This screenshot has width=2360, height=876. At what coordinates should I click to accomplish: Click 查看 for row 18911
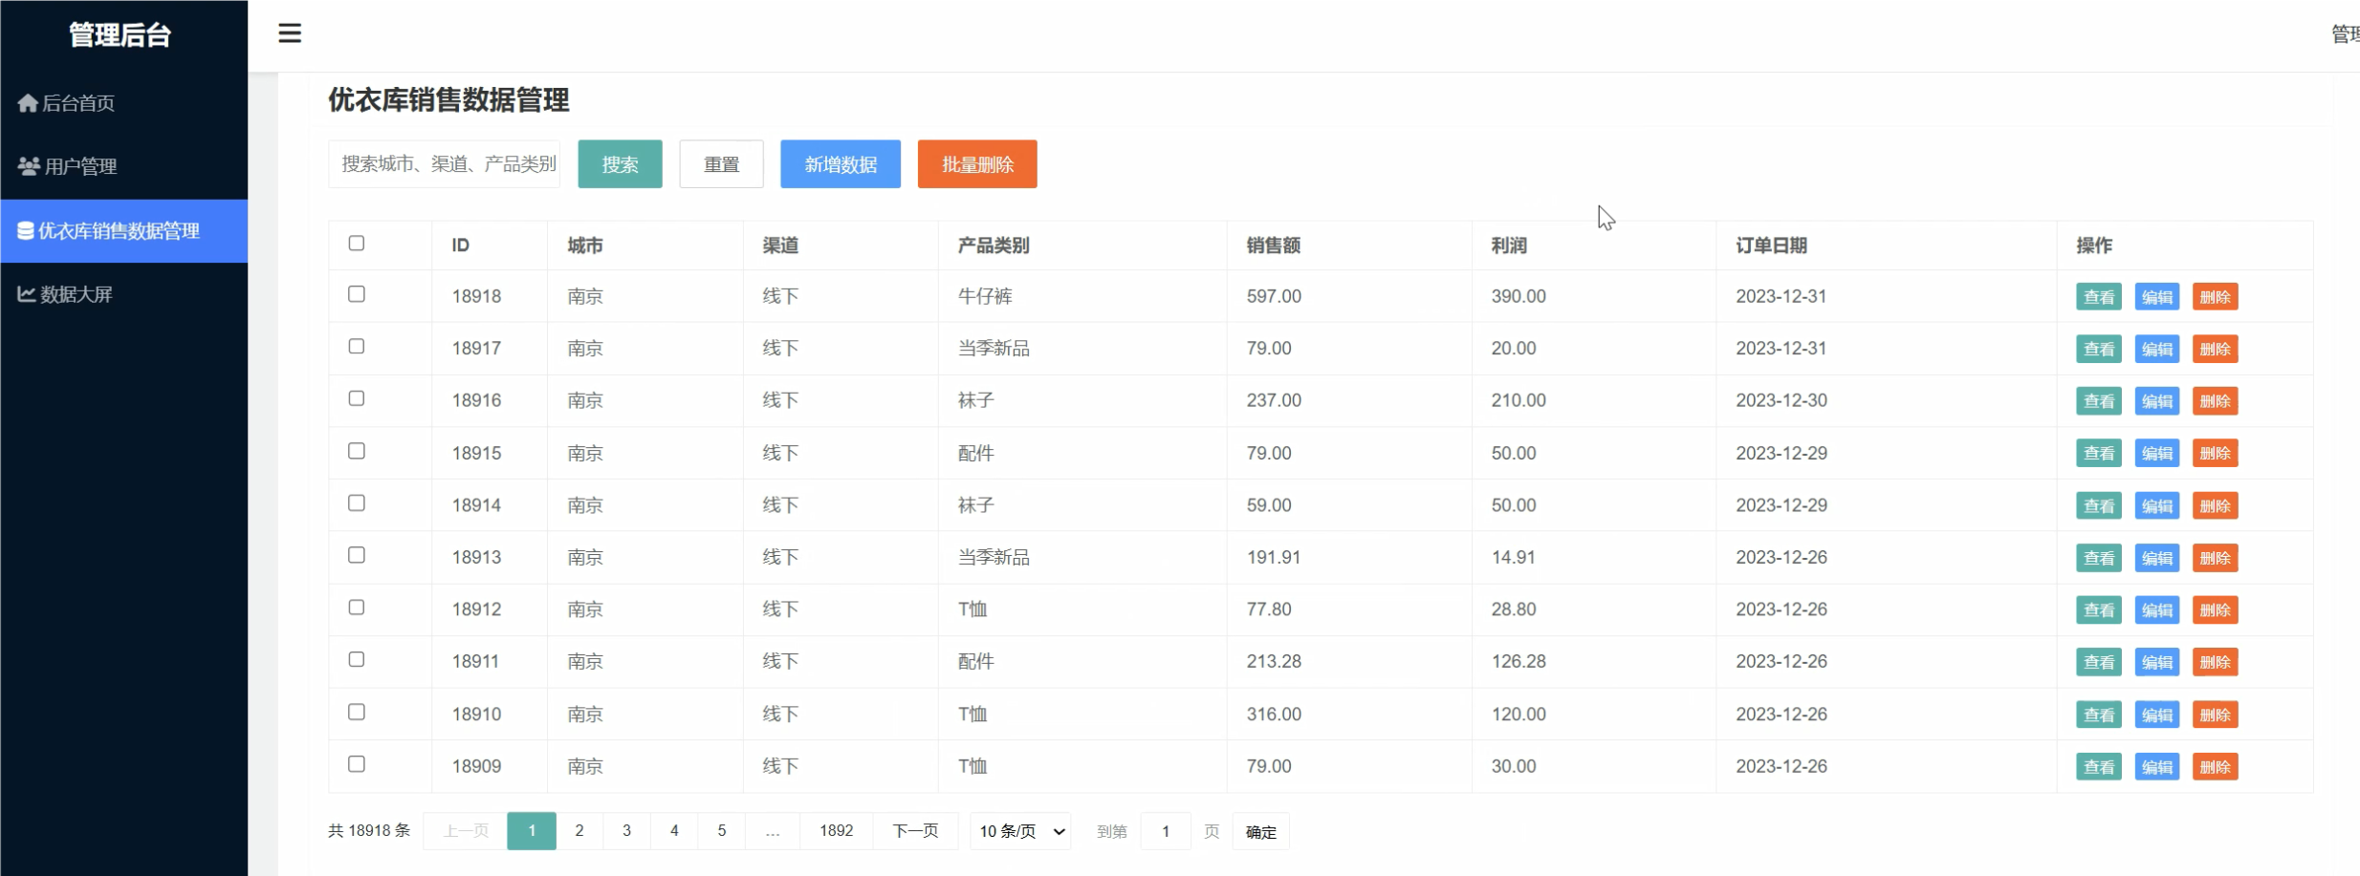click(x=2099, y=662)
